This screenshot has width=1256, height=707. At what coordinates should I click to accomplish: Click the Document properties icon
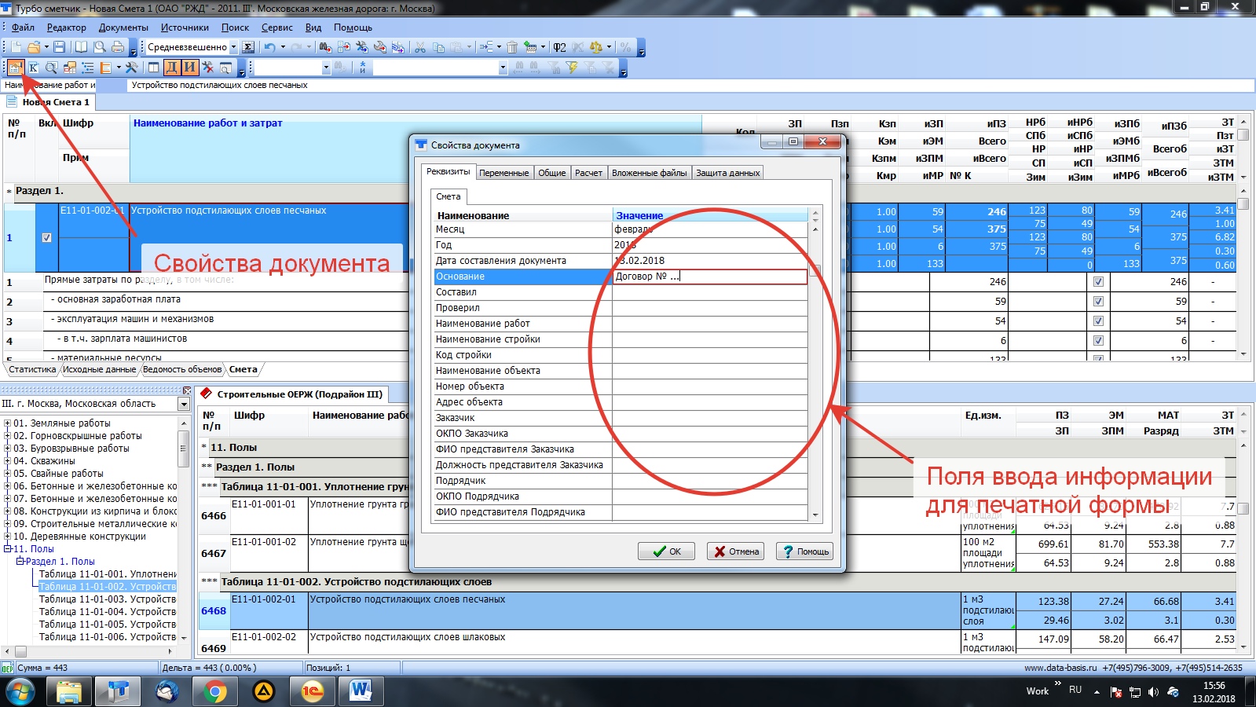pos(15,68)
